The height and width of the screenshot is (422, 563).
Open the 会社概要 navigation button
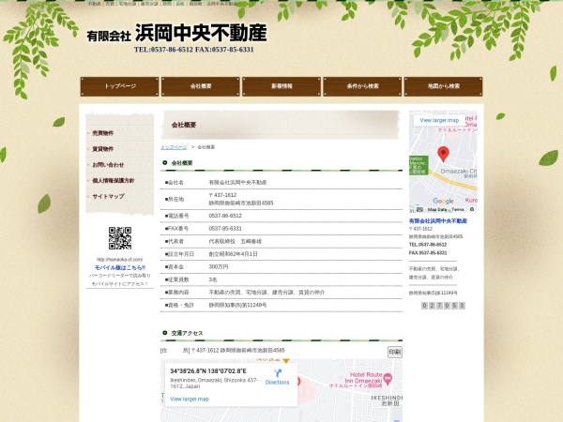click(201, 86)
